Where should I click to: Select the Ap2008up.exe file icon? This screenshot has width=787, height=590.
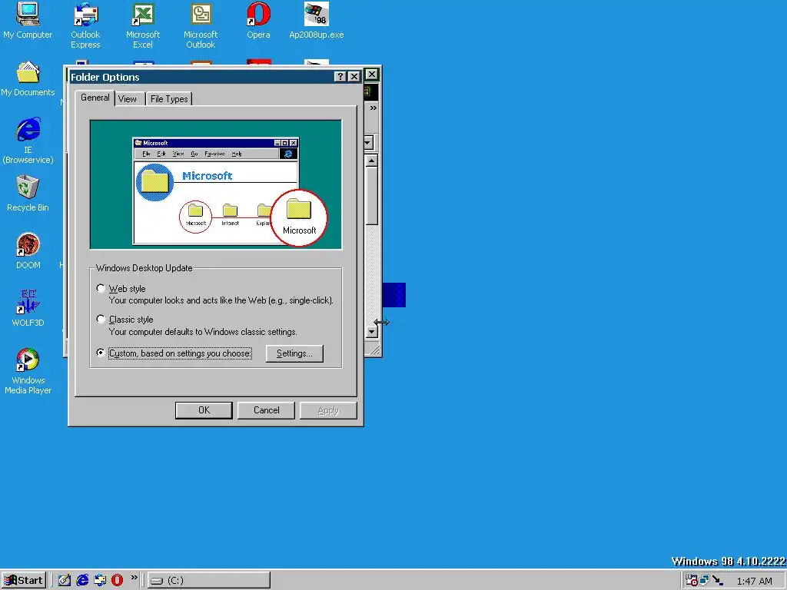click(316, 20)
